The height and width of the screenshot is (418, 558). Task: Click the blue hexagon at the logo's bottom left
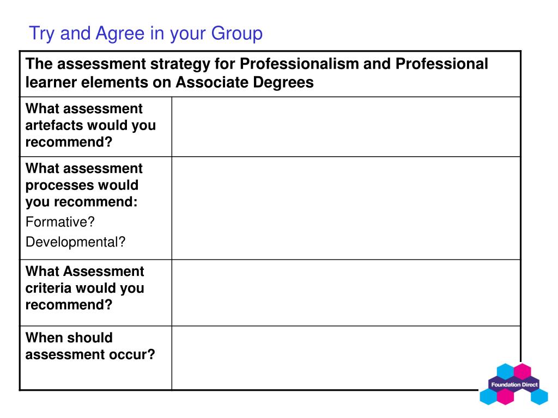(488, 396)
